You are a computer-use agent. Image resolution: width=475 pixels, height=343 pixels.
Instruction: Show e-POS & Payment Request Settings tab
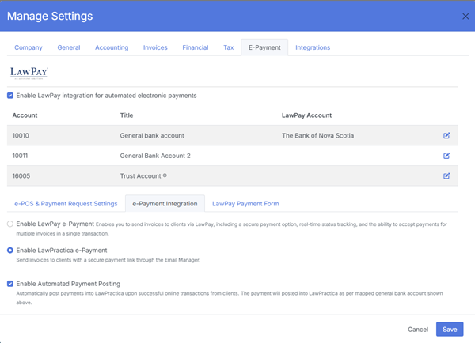(66, 204)
